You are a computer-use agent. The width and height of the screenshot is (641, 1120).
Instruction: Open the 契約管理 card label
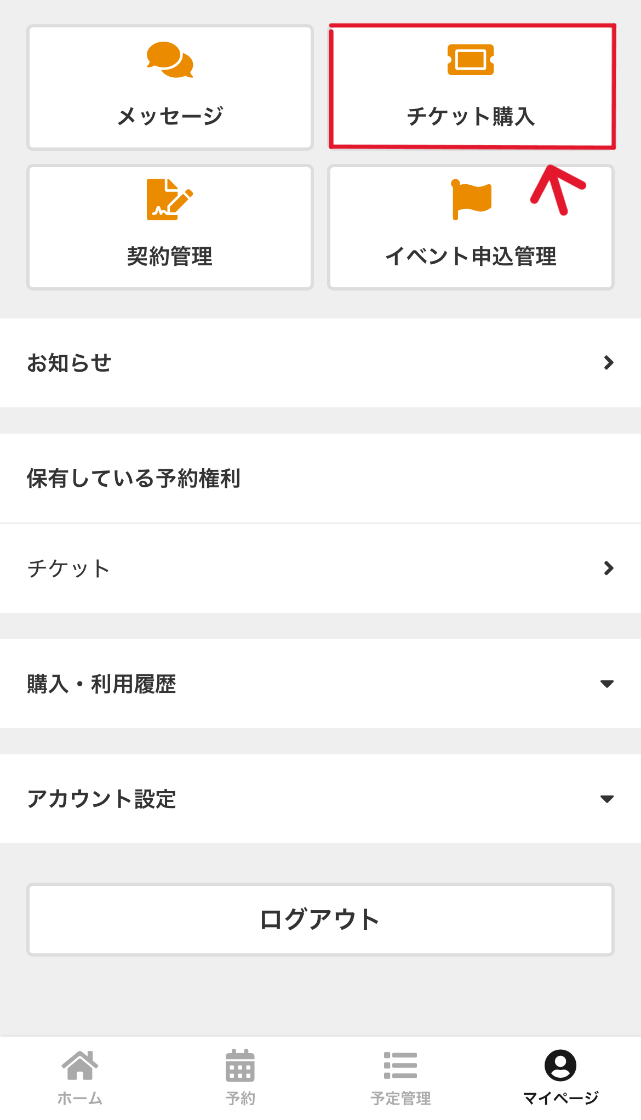pos(170,256)
